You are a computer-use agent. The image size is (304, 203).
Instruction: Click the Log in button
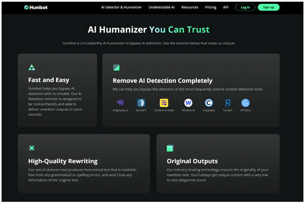tap(245, 7)
